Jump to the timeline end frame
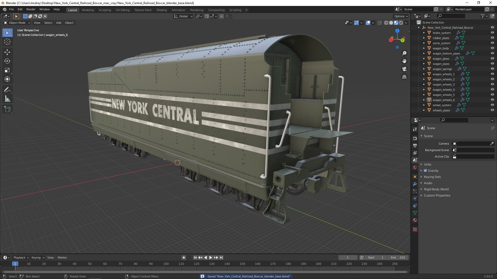The image size is (497, 279). pyautogui.click(x=221, y=258)
